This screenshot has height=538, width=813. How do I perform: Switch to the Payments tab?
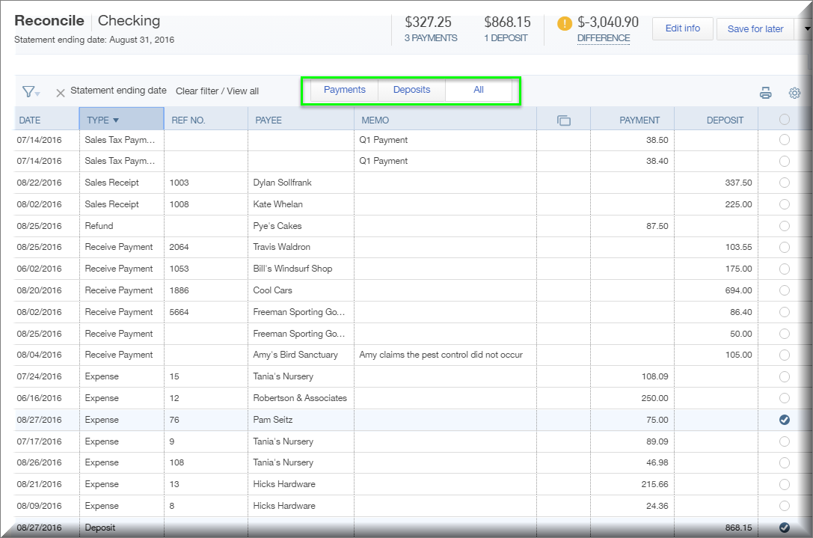[343, 89]
